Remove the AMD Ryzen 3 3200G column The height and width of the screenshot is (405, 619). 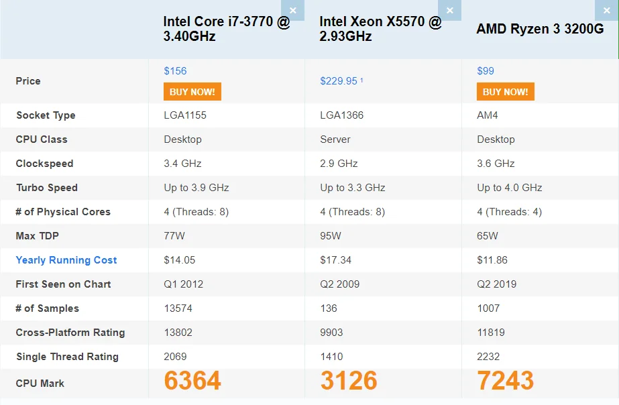(x=607, y=10)
